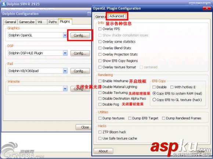Viewport: 213px width, 159px height.
Task: Open Graphics plugin Config button
Action: tap(80, 36)
